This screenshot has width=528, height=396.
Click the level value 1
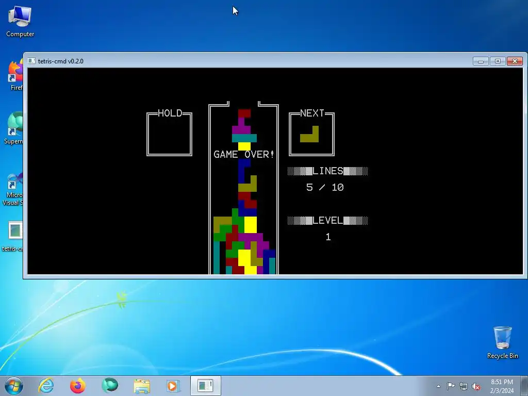coord(328,237)
